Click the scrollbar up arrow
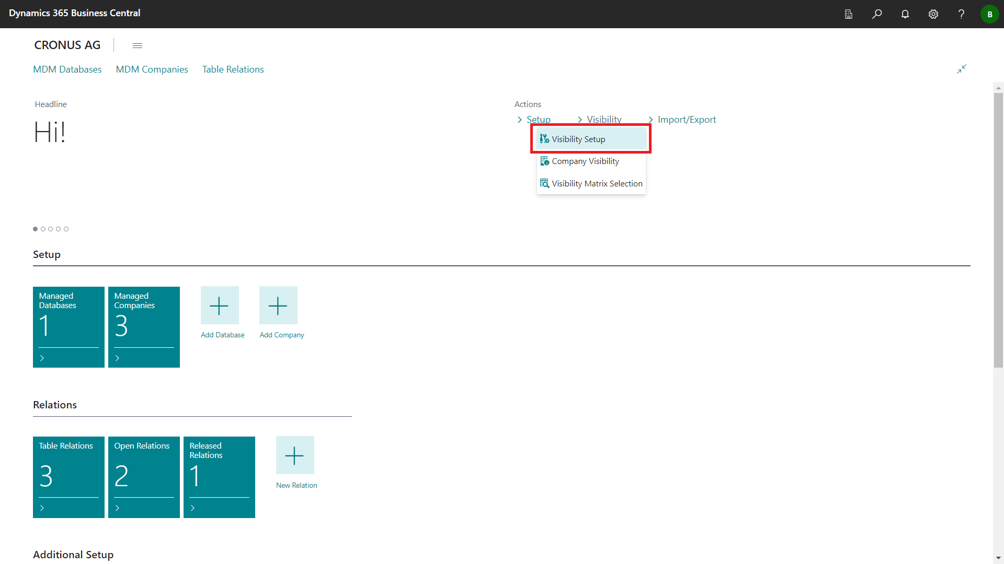1004x564 pixels. 998,87
